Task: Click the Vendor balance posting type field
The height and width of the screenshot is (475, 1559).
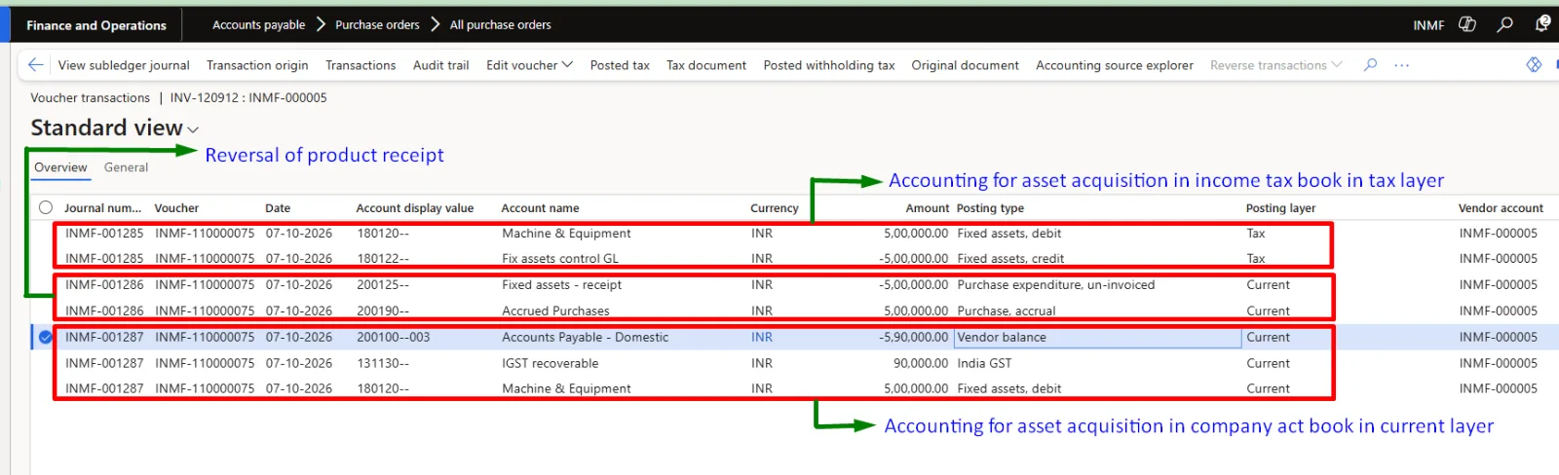Action: click(x=1098, y=337)
